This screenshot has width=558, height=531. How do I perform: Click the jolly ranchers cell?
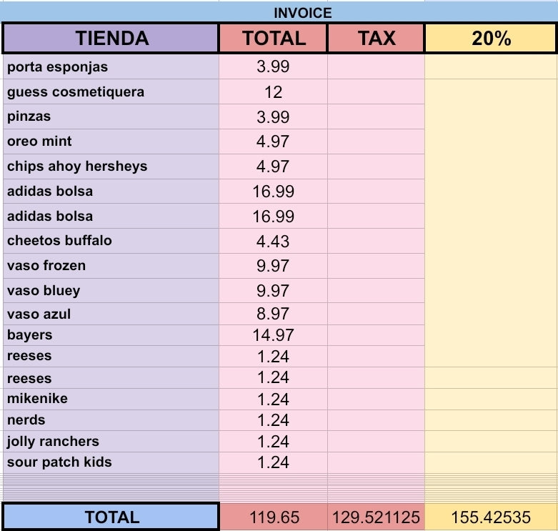(x=111, y=441)
